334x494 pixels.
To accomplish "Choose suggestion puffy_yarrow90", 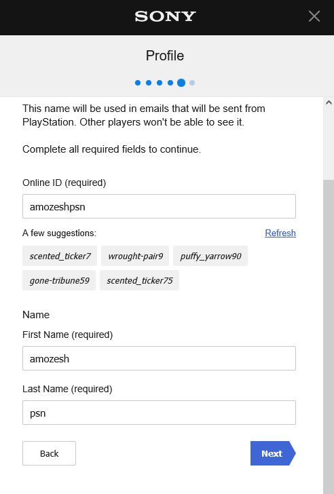I will (x=210, y=256).
